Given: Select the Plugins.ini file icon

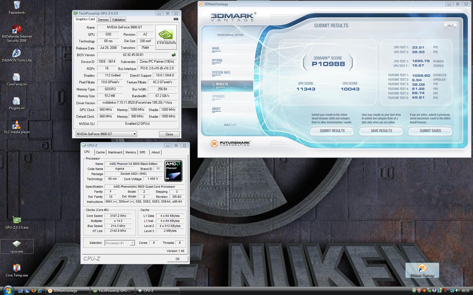Looking at the screenshot, I should 17,103.
